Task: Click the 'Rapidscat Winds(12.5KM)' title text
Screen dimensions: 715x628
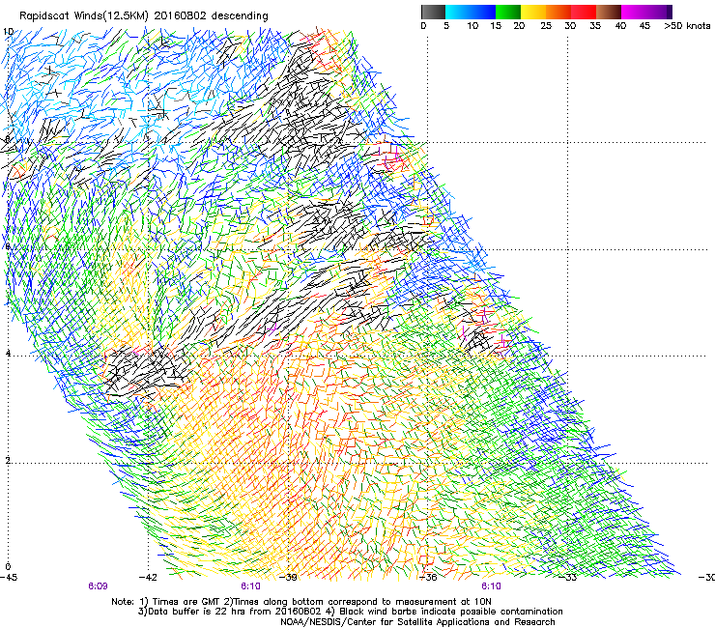Action: pos(84,16)
